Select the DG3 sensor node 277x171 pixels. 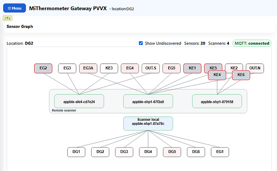pos(124,152)
